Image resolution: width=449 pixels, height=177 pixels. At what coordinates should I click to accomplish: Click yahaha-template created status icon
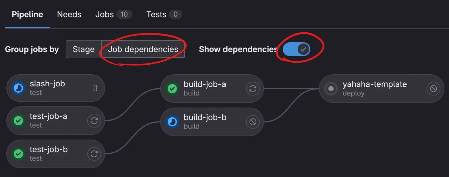331,89
